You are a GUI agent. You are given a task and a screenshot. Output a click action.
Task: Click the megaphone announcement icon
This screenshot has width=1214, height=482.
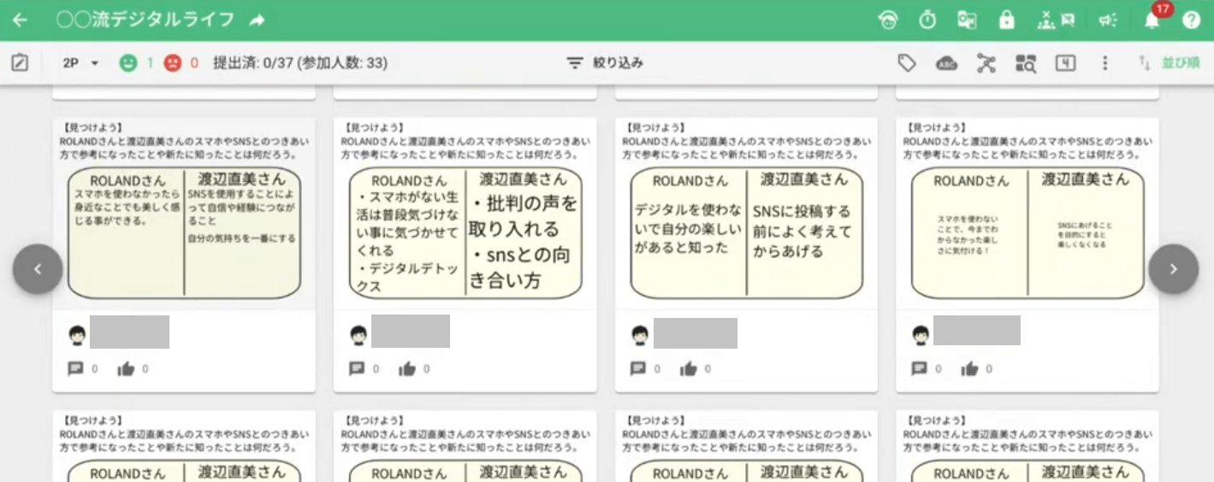click(x=1108, y=21)
